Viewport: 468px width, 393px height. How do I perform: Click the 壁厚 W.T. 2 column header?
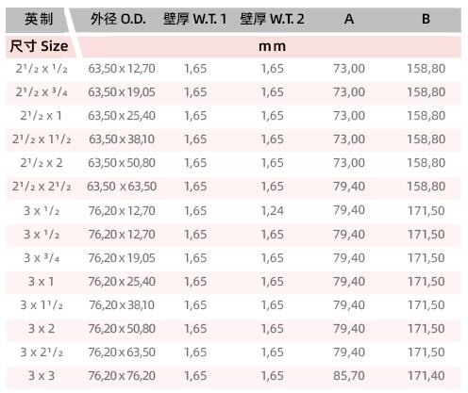(272, 19)
